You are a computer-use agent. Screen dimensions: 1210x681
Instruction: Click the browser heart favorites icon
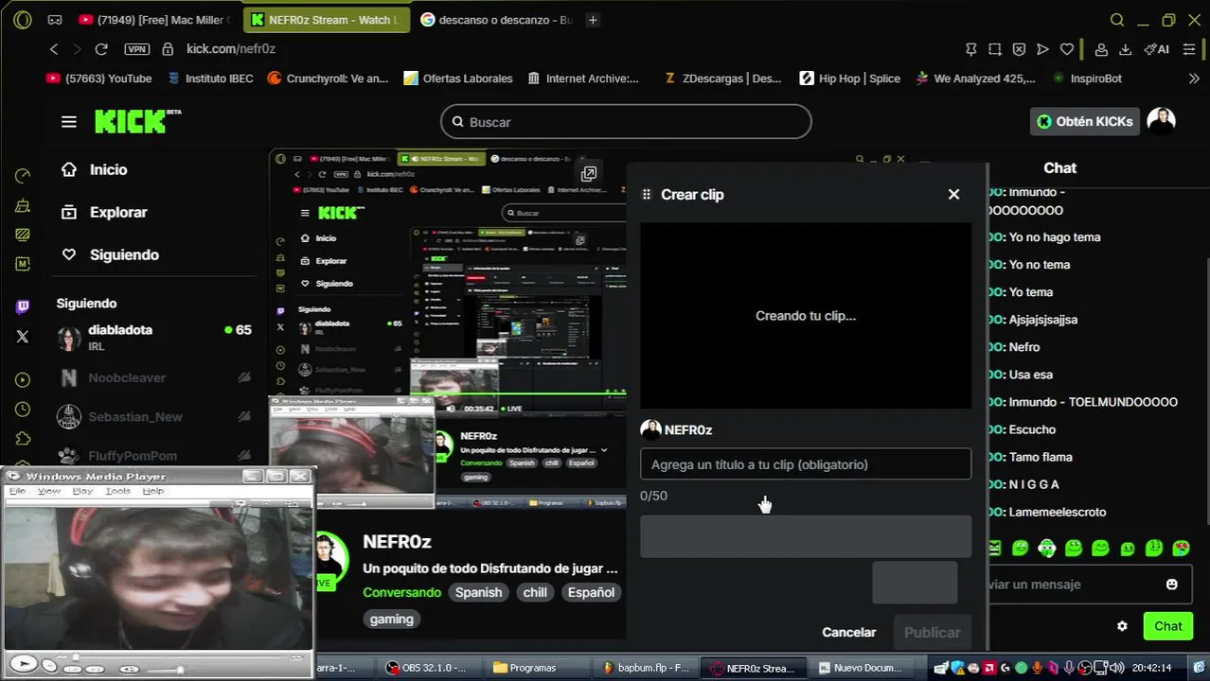click(x=1067, y=49)
